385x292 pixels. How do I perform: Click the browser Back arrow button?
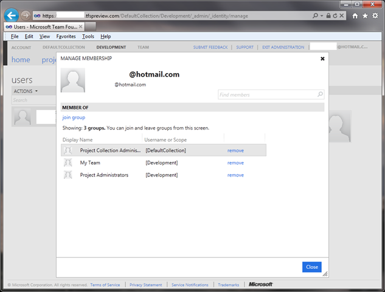click(11, 15)
